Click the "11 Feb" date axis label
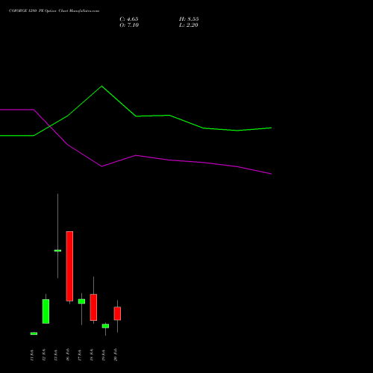 [x=32, y=355]
